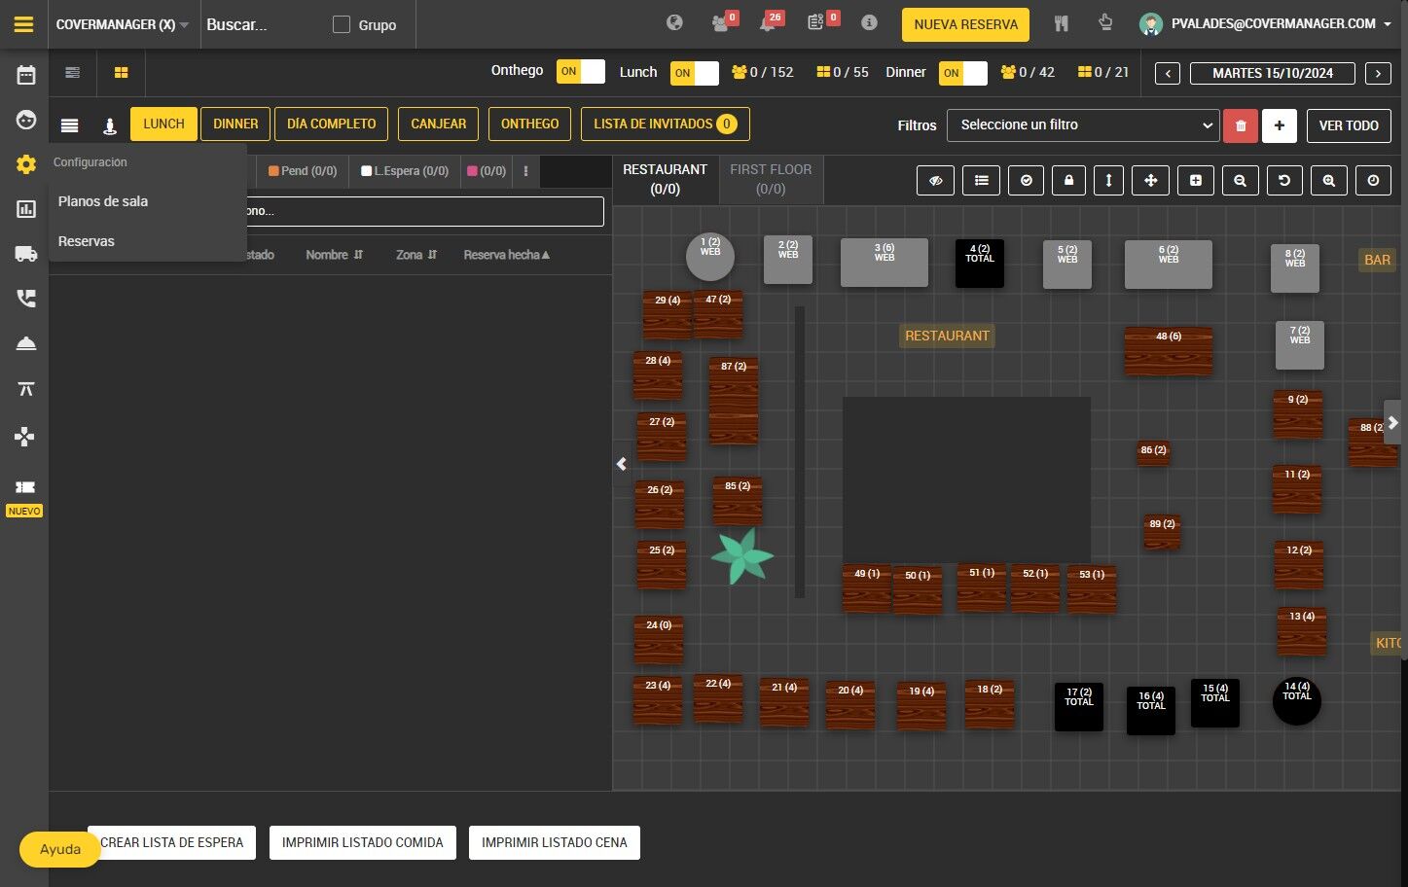Viewport: 1408px width, 887px height.
Task: Toggle the Lunch ON switch
Action: 695,73
